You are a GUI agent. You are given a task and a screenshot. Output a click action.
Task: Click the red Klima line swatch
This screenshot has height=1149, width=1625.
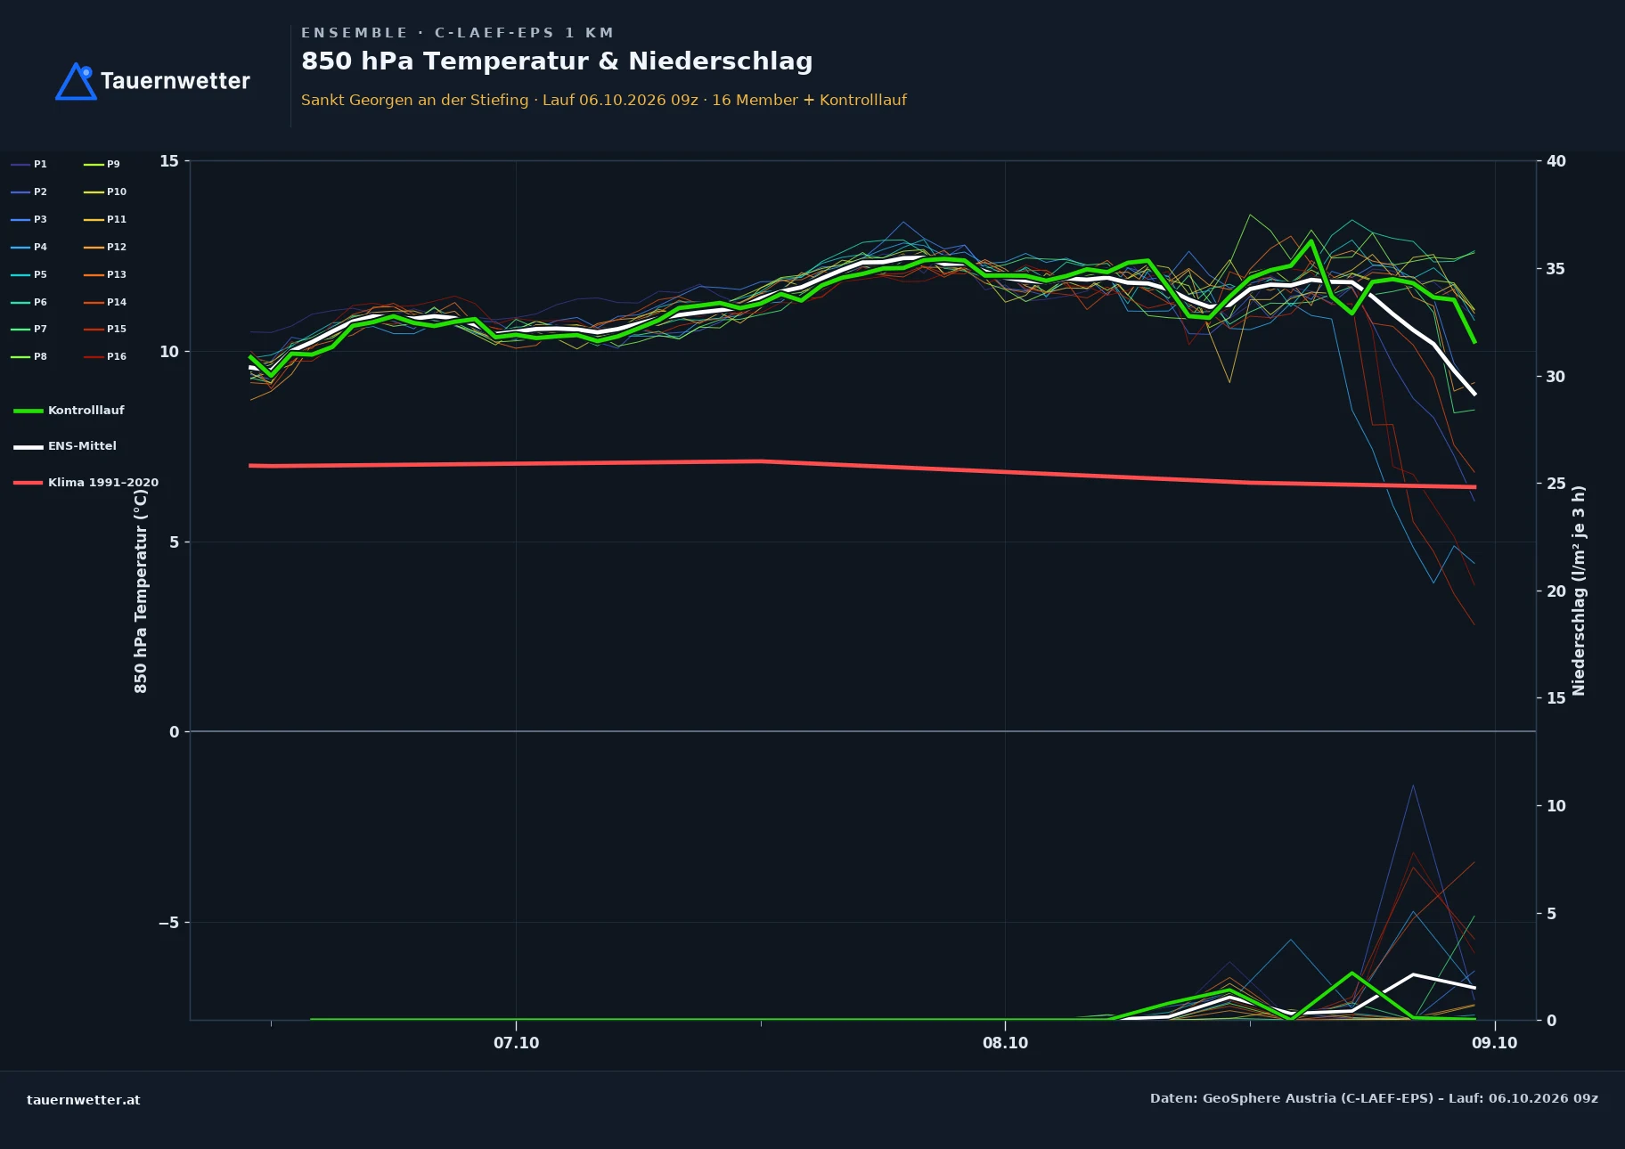pyautogui.click(x=29, y=483)
